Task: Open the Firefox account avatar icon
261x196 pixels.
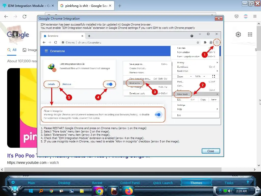Action: tap(246, 16)
